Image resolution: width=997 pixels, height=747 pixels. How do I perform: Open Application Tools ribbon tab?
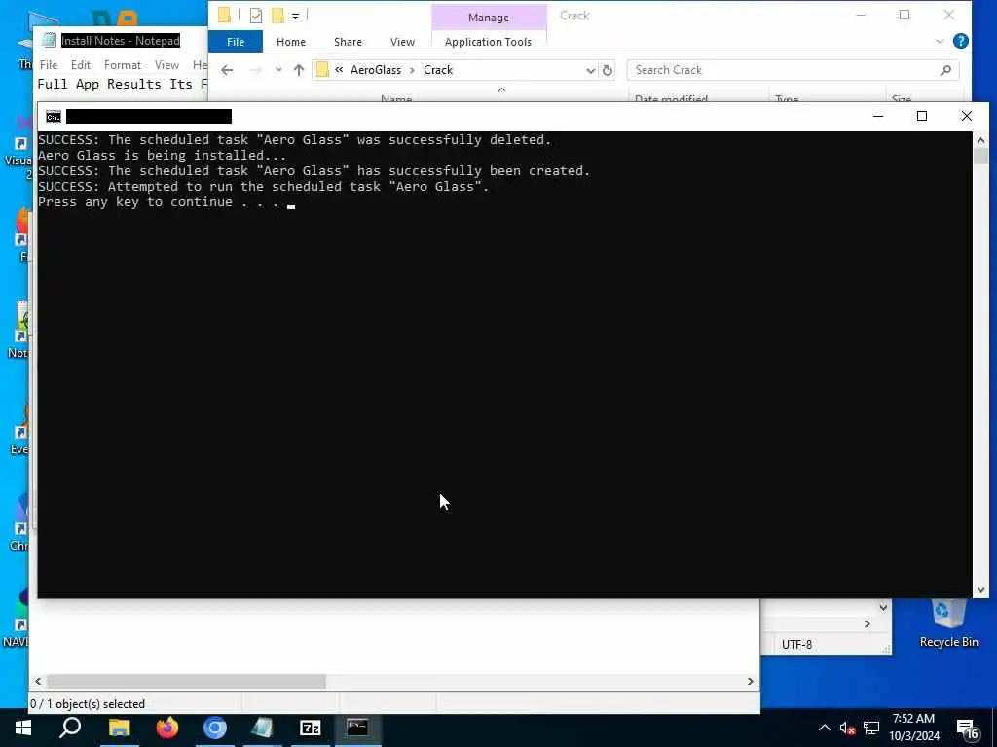coord(488,41)
